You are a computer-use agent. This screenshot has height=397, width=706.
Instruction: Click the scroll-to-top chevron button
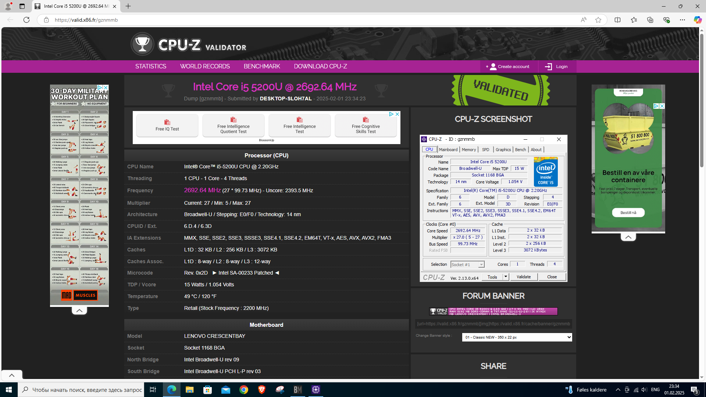tap(12, 375)
